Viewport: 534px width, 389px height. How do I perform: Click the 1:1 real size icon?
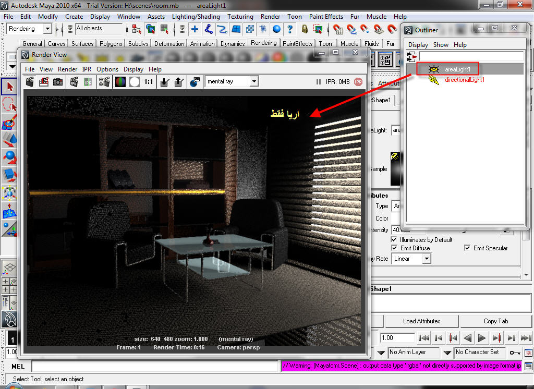(x=149, y=82)
